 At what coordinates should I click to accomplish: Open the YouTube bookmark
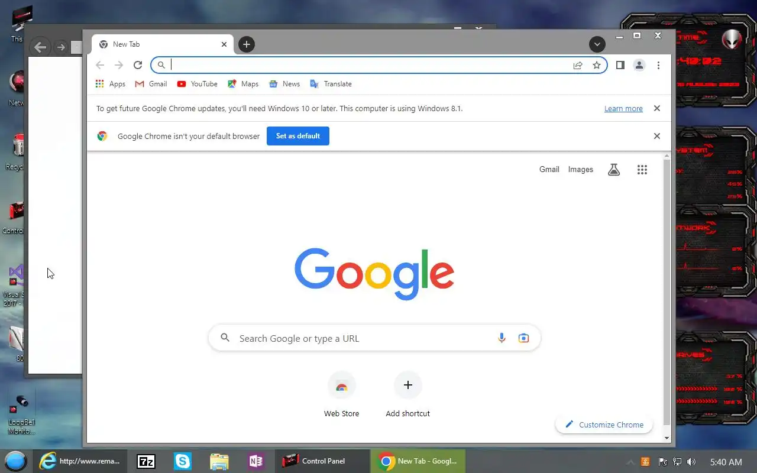(x=197, y=84)
